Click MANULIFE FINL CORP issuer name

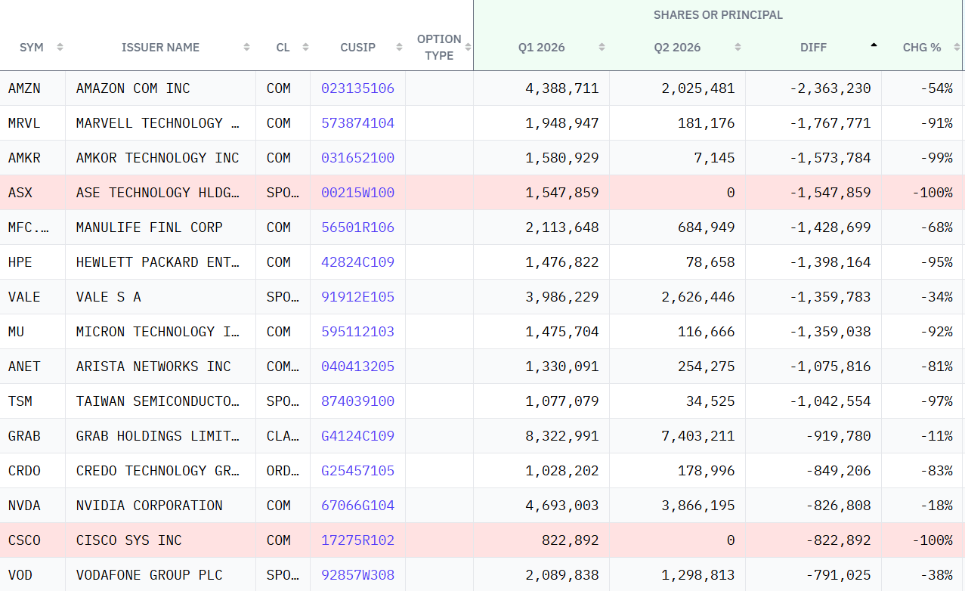pyautogui.click(x=150, y=227)
